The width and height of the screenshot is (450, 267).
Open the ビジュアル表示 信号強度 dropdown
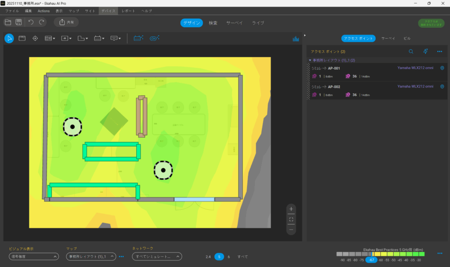pyautogui.click(x=34, y=256)
